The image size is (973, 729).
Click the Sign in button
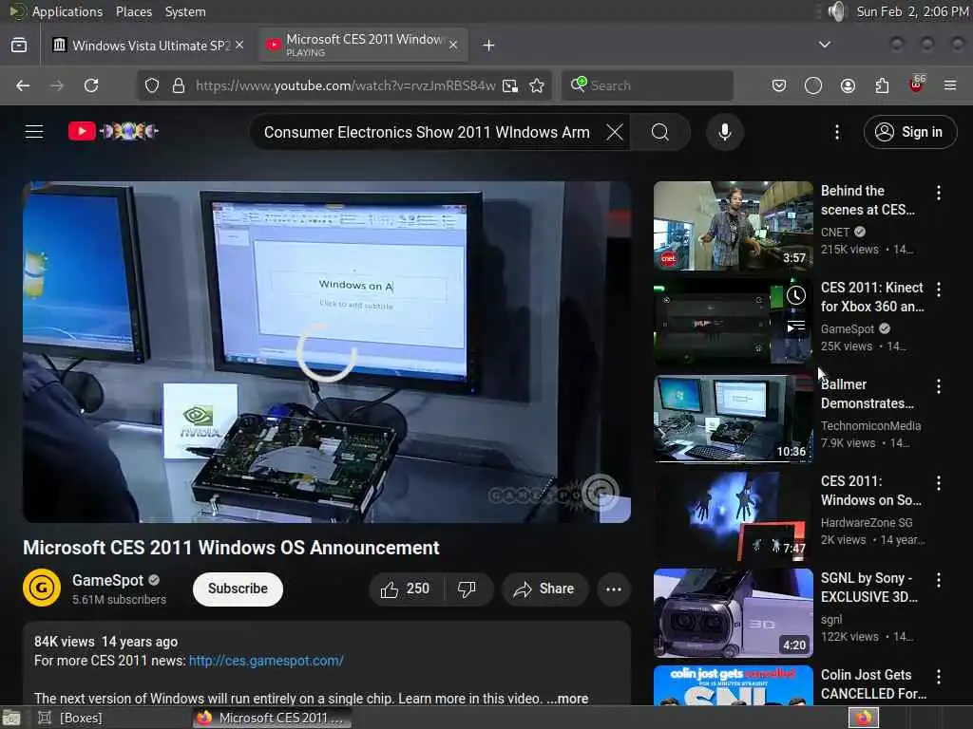[909, 132]
